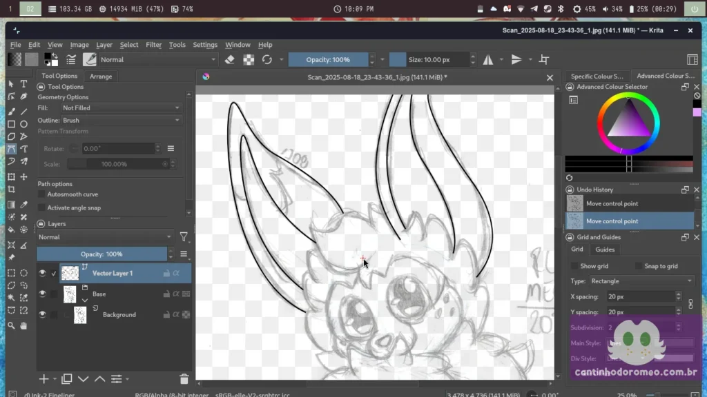The width and height of the screenshot is (707, 397).
Task: Click the X spacing input field
Action: click(640, 296)
